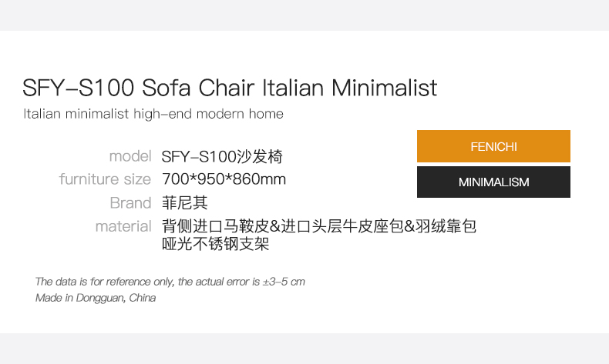
Task: Click the SFY-S100 code in the main title
Action: point(78,88)
